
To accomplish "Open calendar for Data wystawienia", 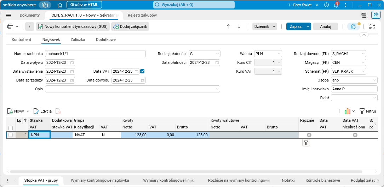I will click(72, 72).
